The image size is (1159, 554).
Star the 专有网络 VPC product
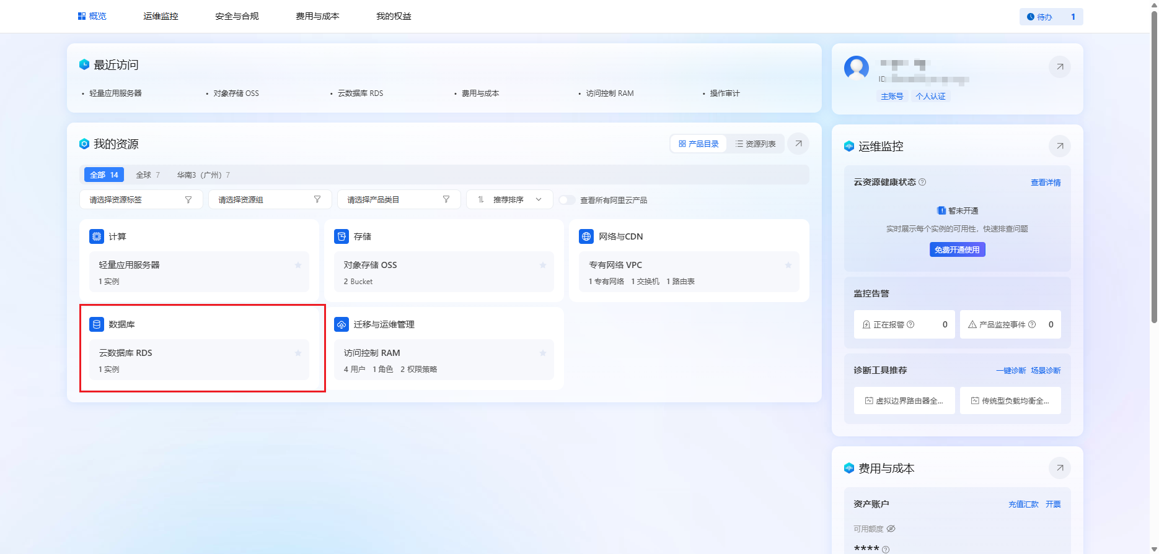pyautogui.click(x=788, y=265)
